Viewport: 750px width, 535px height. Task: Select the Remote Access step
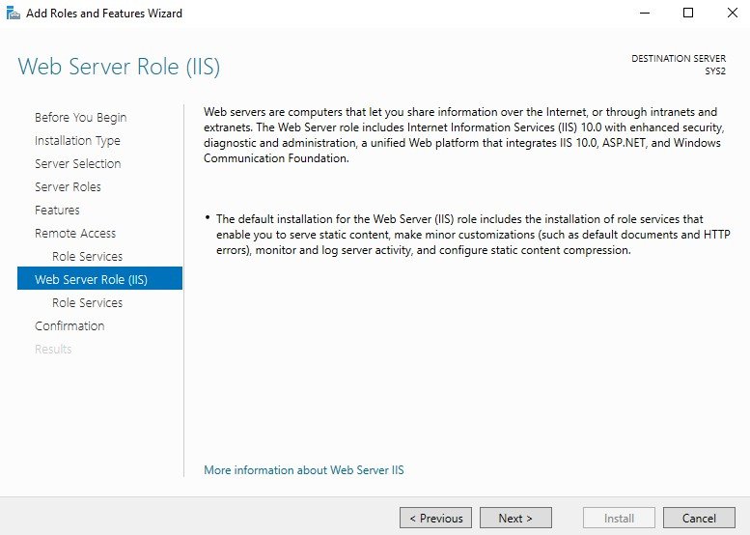click(x=75, y=233)
